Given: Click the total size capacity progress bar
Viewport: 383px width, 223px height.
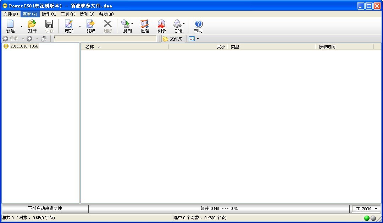Looking at the screenshot, I should click(218, 209).
